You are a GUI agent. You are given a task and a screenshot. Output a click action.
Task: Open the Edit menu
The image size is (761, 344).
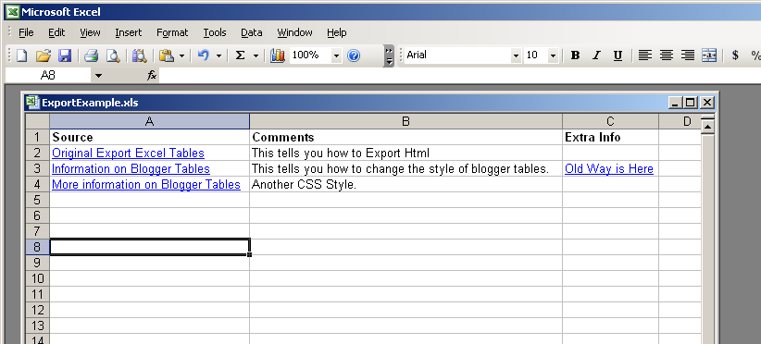coord(56,32)
